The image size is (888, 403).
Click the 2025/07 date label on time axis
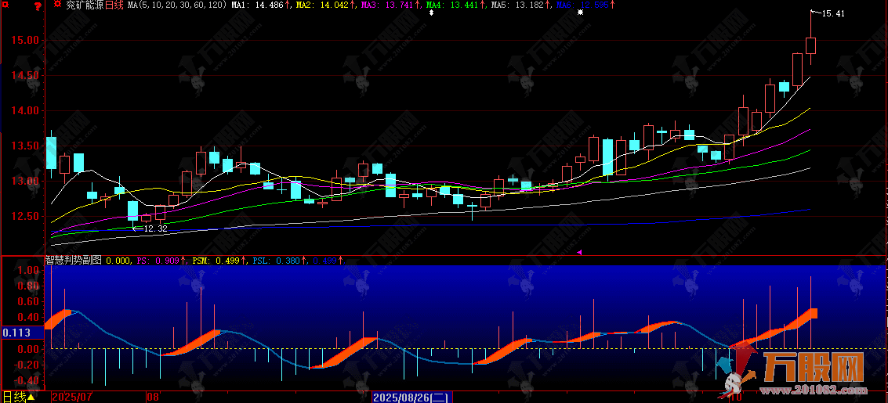point(72,397)
